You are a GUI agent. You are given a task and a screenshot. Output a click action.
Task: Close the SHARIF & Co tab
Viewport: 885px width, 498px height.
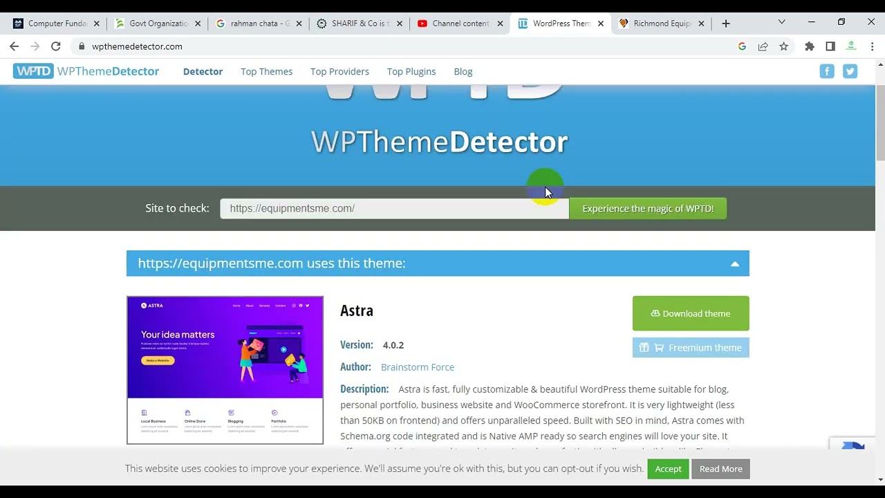(x=400, y=24)
